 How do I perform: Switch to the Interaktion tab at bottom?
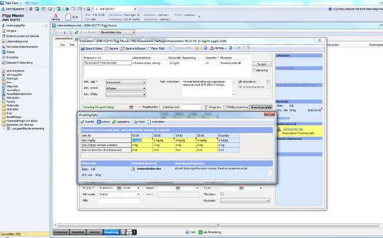click(x=61, y=232)
